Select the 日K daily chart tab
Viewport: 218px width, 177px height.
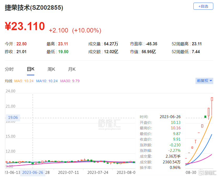coord(31,69)
